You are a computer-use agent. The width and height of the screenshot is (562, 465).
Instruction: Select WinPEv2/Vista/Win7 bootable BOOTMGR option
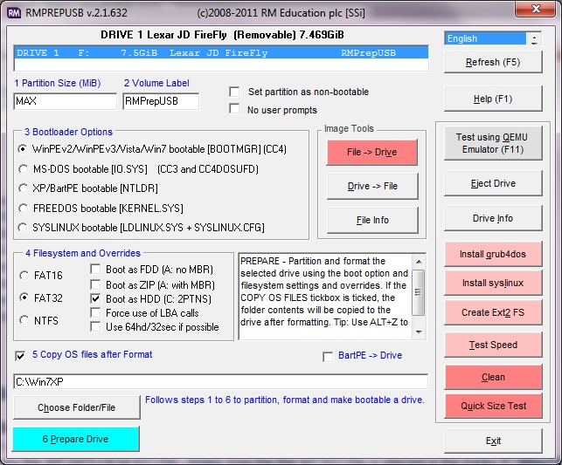23,149
